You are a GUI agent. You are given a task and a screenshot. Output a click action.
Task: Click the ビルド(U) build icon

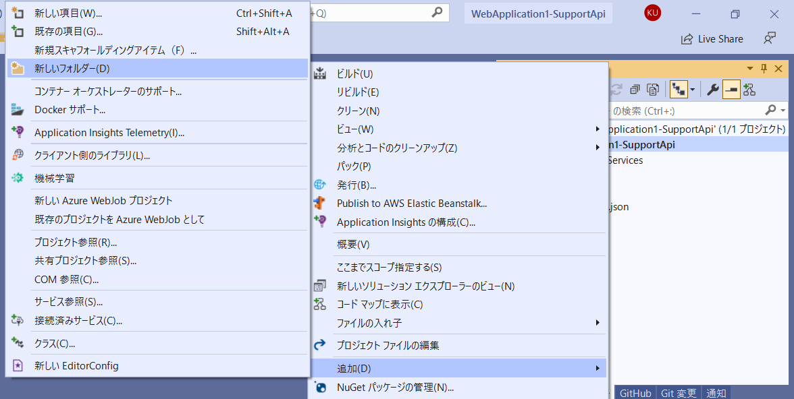(319, 74)
